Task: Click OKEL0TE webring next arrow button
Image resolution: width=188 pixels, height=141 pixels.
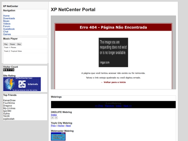Action: (56, 118)
